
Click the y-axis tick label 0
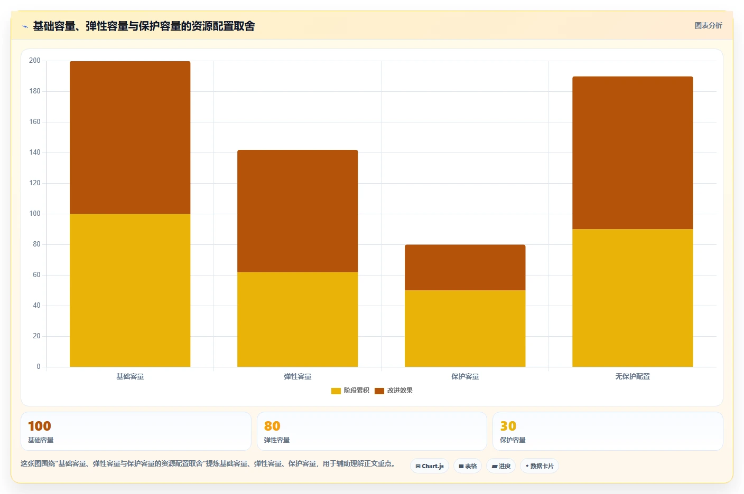[39, 367]
